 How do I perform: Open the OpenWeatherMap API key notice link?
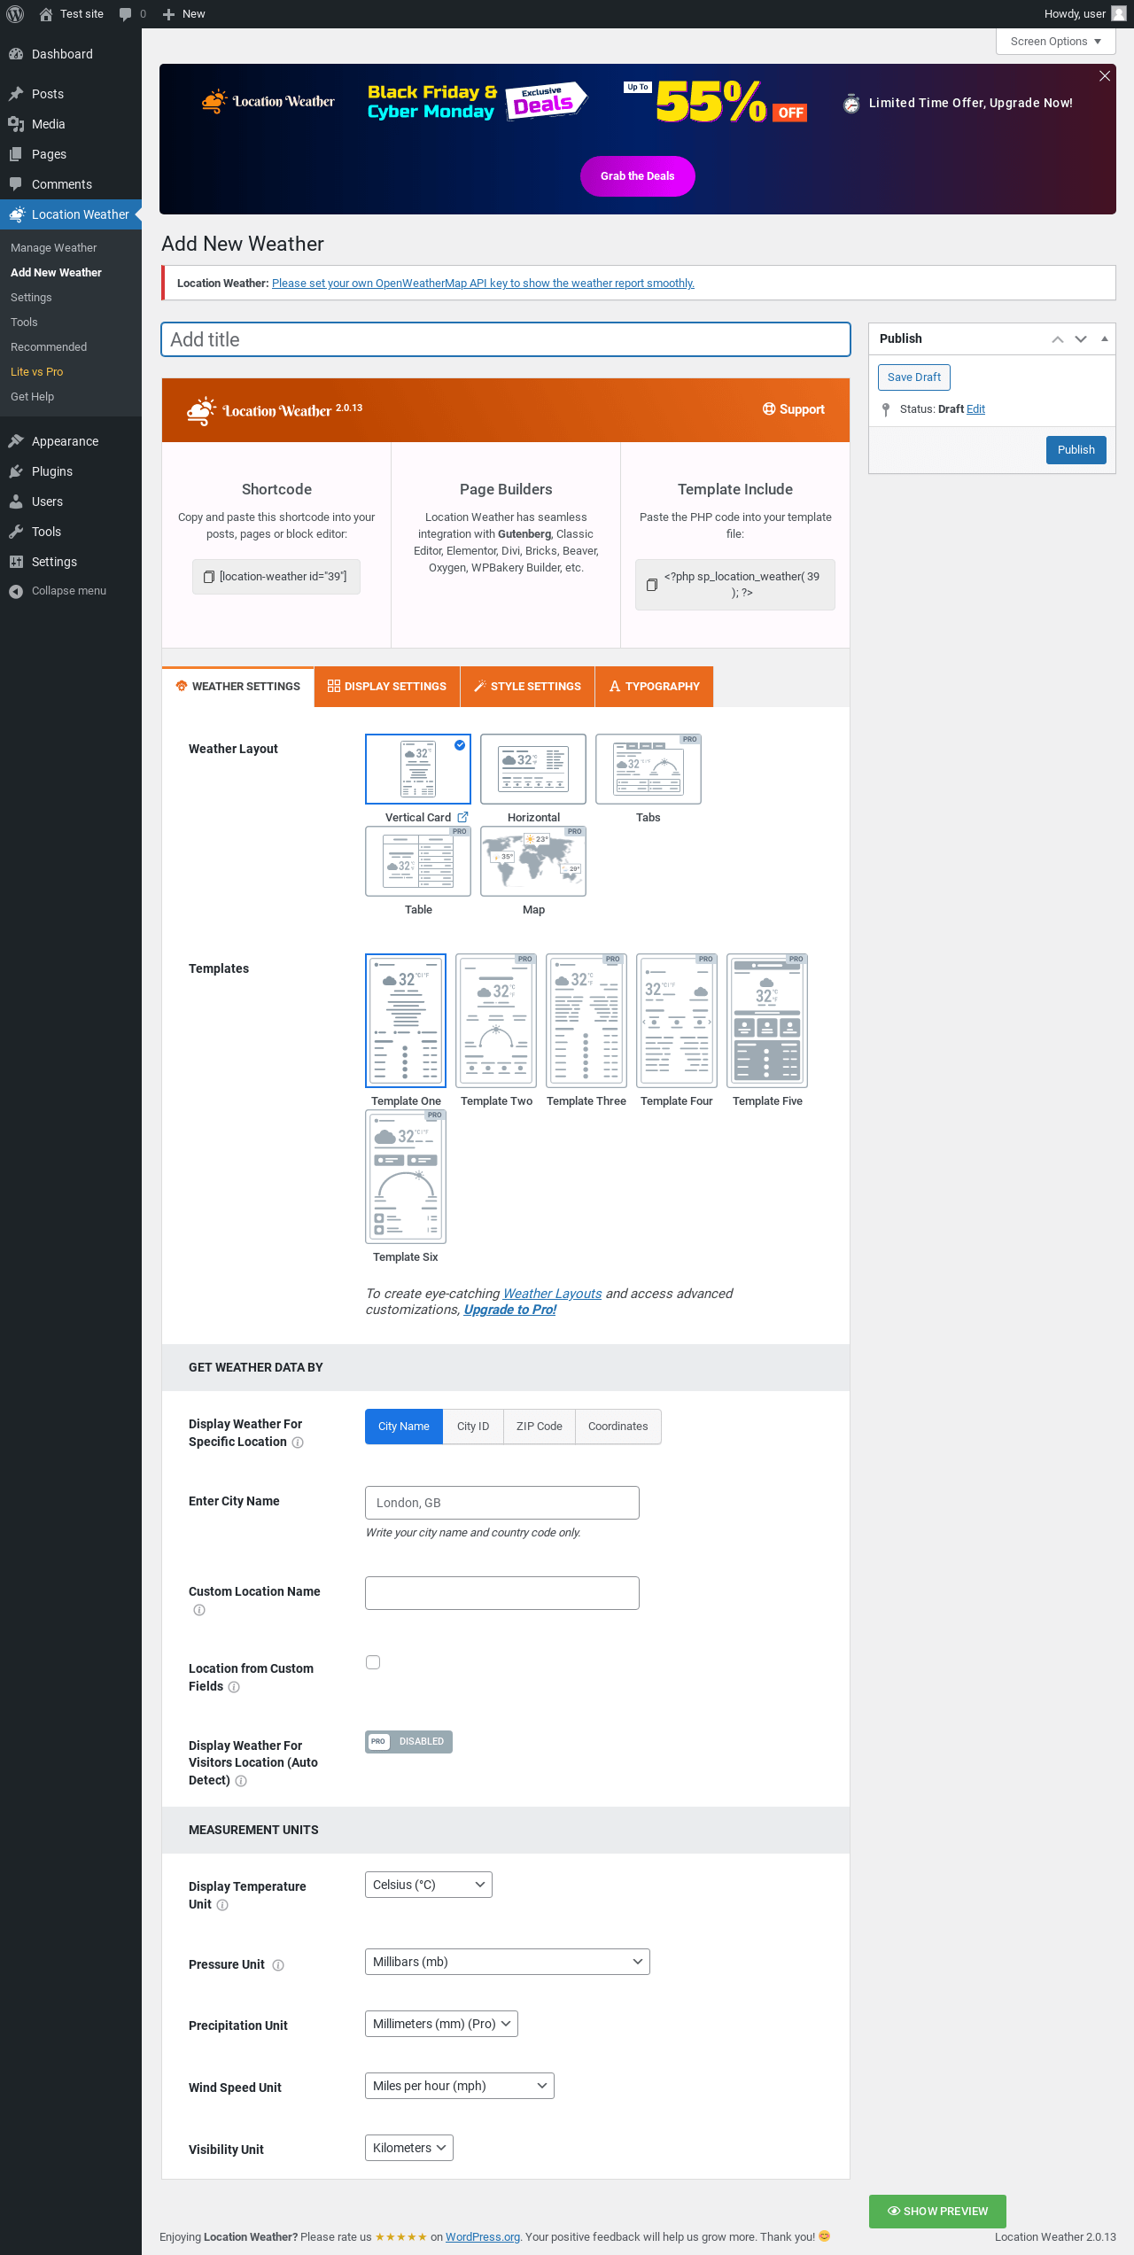tap(483, 284)
